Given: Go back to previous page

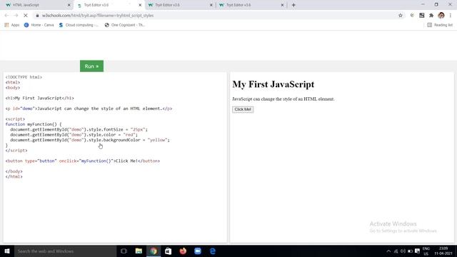Looking at the screenshot, I should click(6, 16).
